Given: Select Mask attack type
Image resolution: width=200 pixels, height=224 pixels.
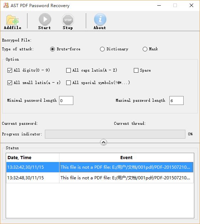Looking at the screenshot, I should 145,49.
